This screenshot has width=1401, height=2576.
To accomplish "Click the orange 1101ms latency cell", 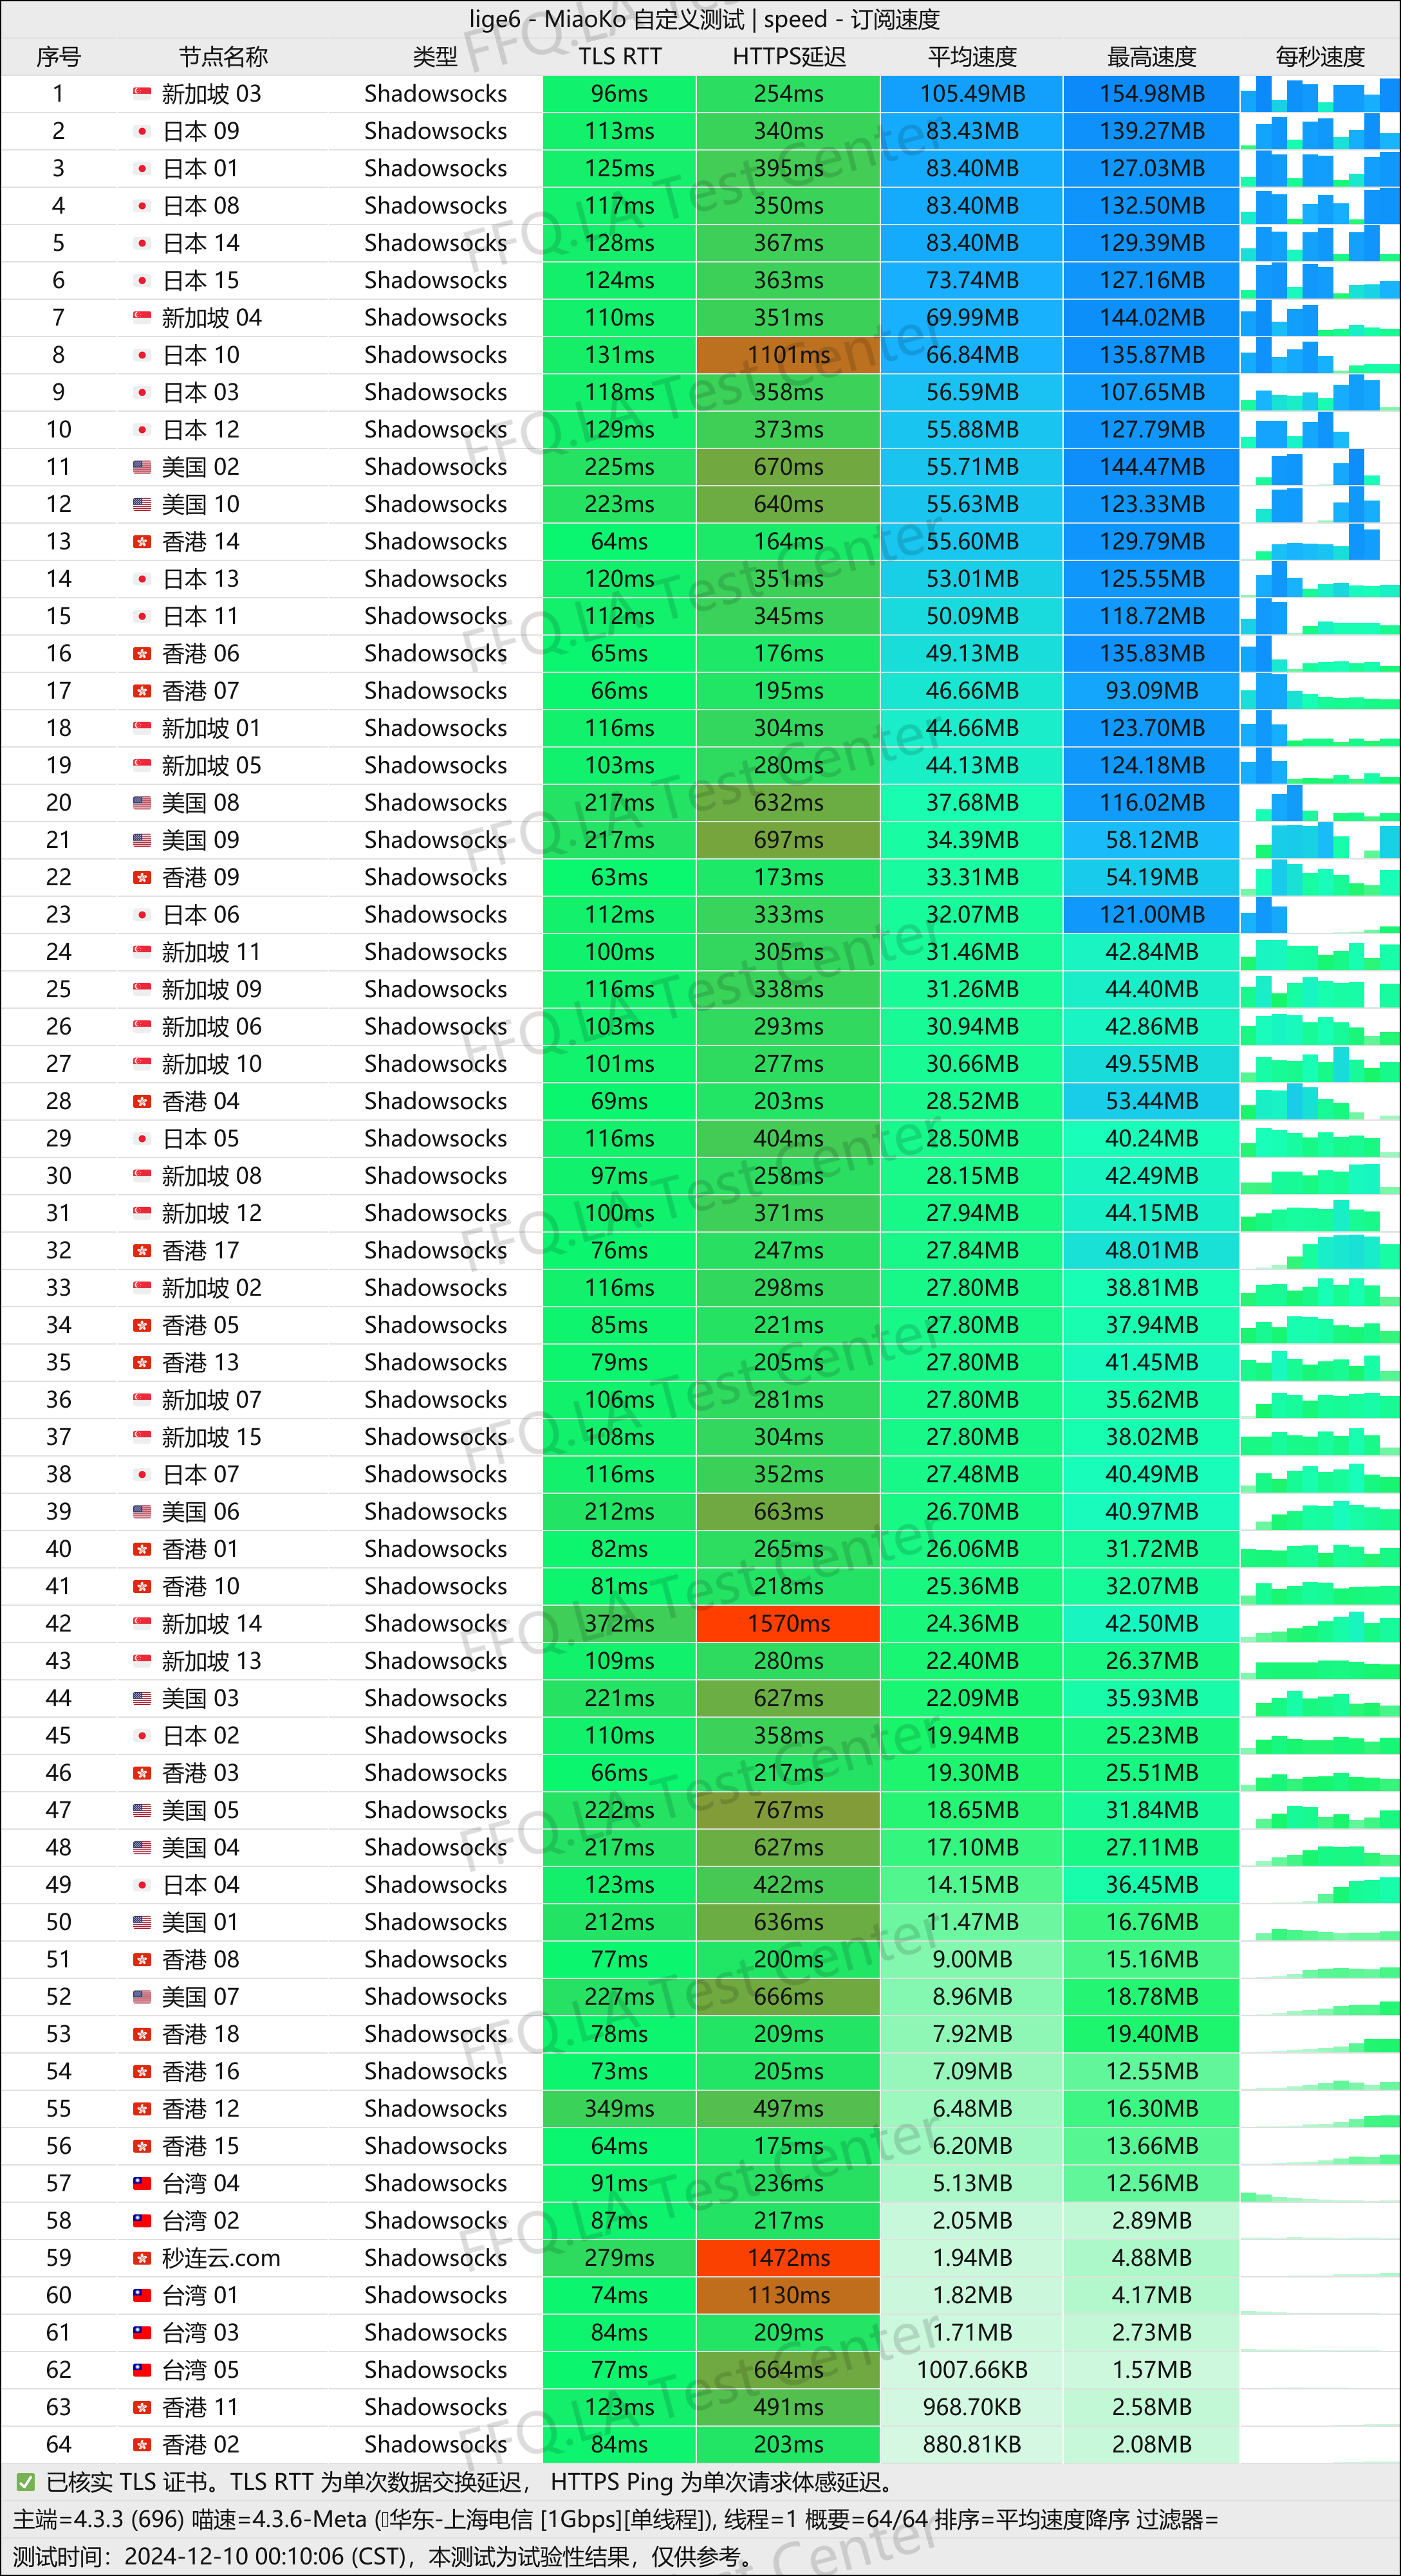I will tap(789, 355).
